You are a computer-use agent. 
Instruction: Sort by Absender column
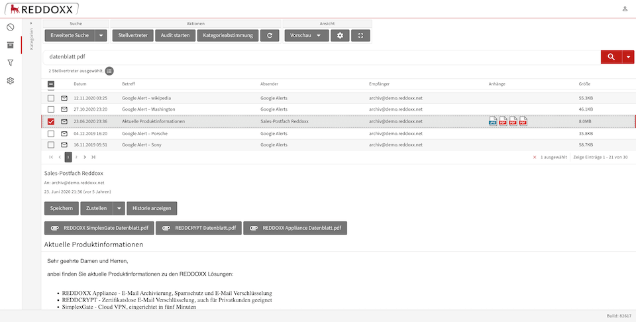(x=270, y=84)
